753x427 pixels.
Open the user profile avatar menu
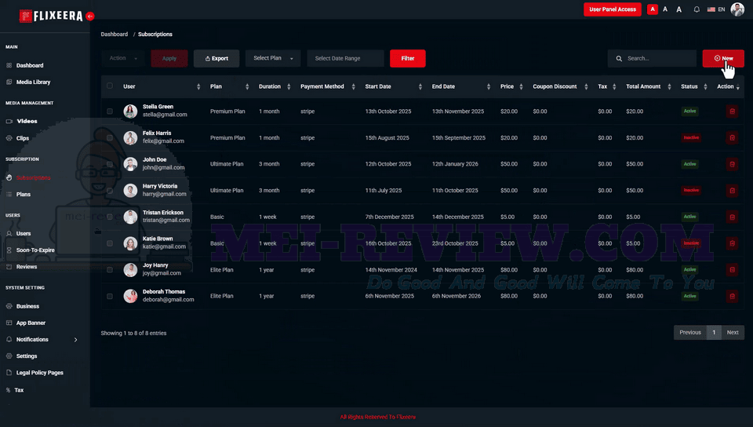pos(737,9)
